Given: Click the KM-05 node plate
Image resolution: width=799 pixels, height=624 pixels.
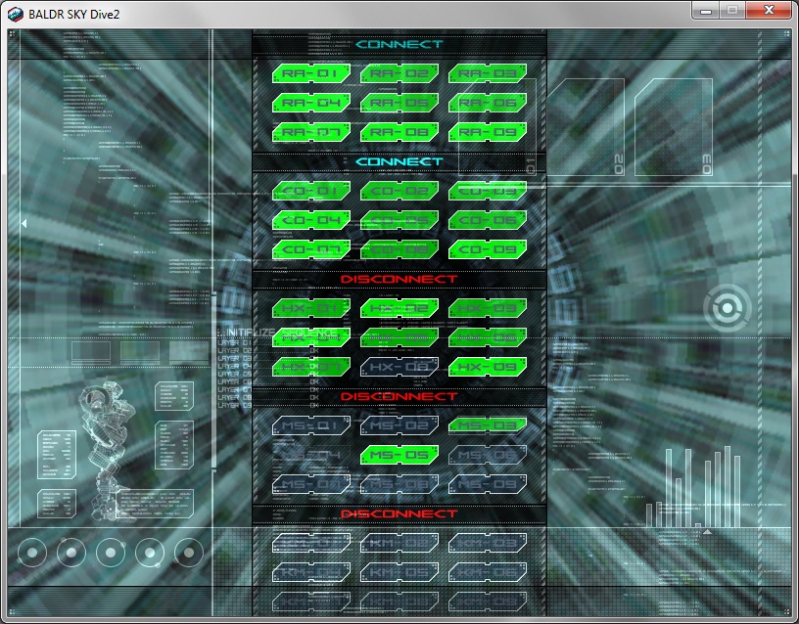Looking at the screenshot, I should click(x=399, y=572).
